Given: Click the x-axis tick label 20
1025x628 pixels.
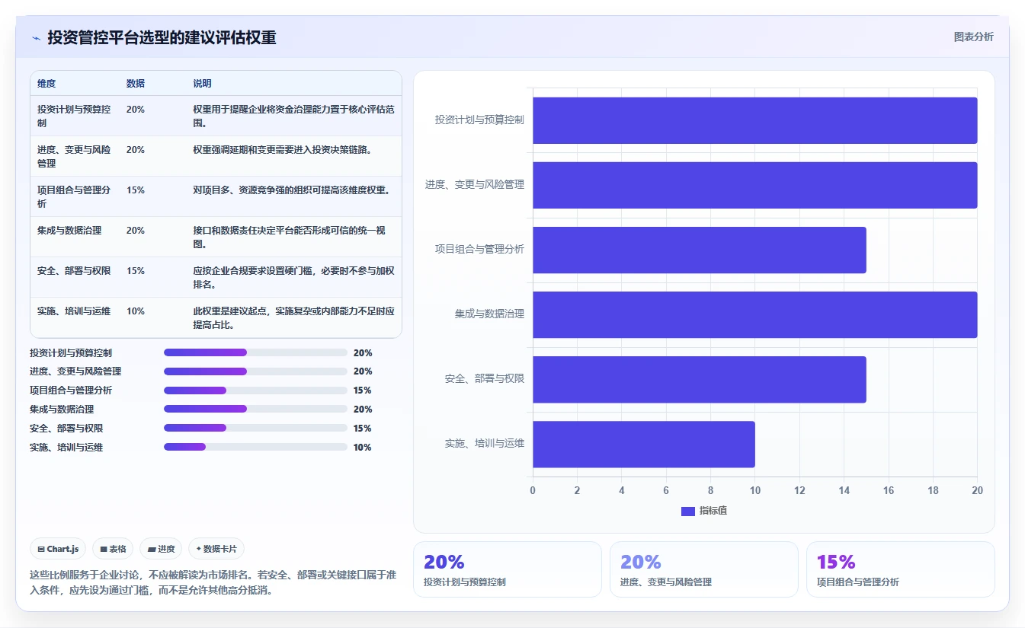Looking at the screenshot, I should [977, 491].
